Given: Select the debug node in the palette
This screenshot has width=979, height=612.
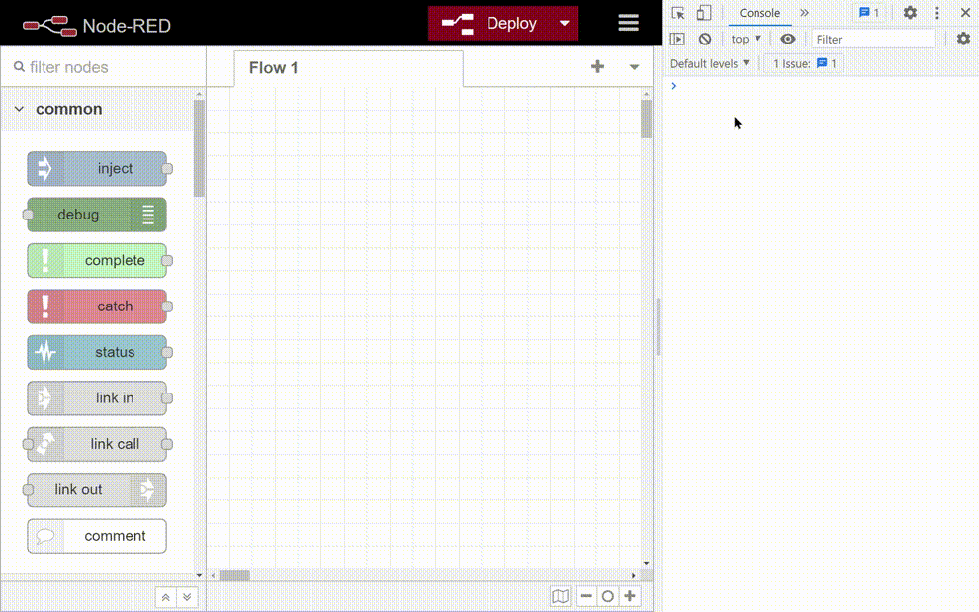Looking at the screenshot, I should coord(95,215).
